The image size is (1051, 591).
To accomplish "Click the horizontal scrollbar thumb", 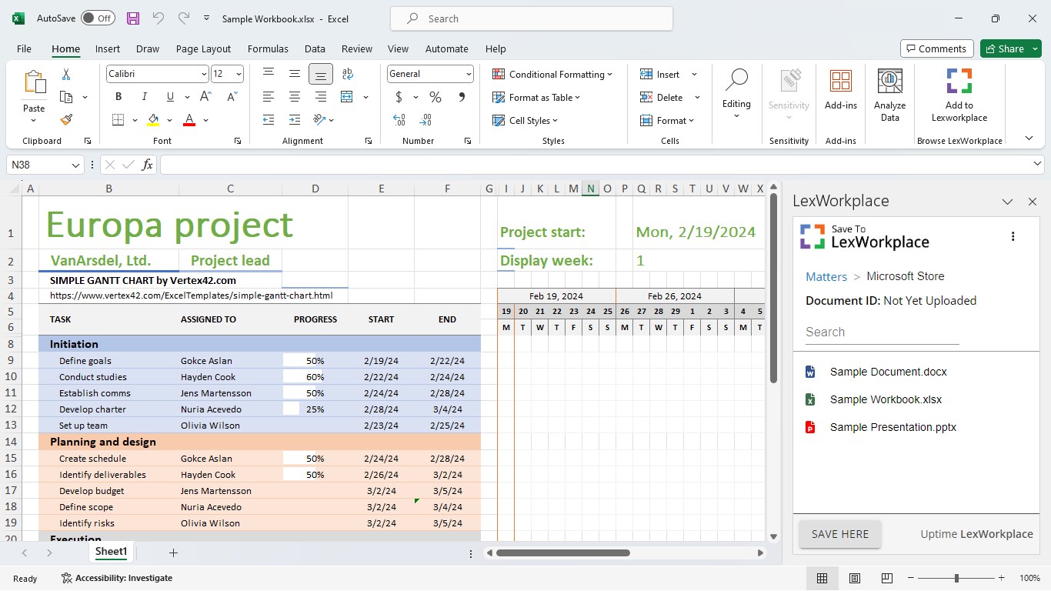I will click(563, 553).
